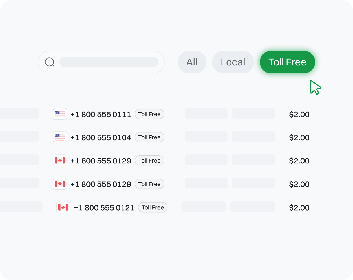The width and height of the screenshot is (353, 280).
Task: Open the number +1 800 555 0121
Action: 104,208
